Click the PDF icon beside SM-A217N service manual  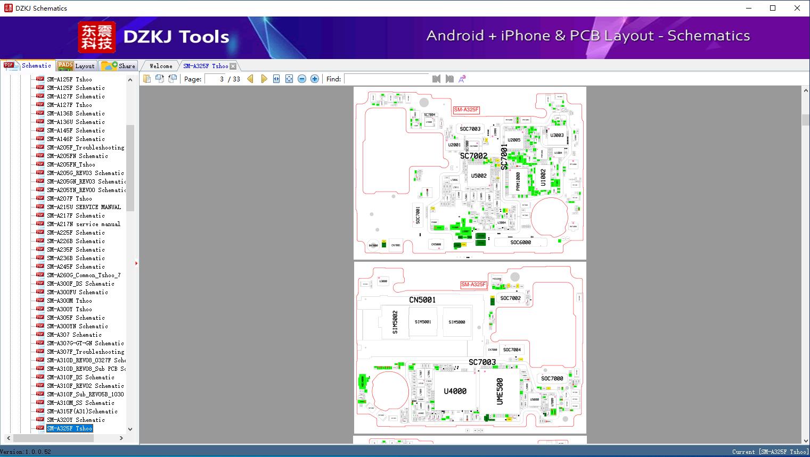40,224
